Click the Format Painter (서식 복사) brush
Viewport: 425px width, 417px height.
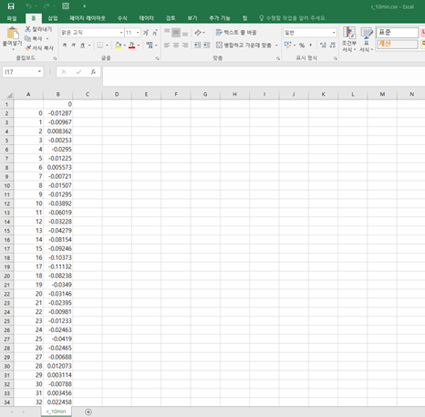[28, 47]
